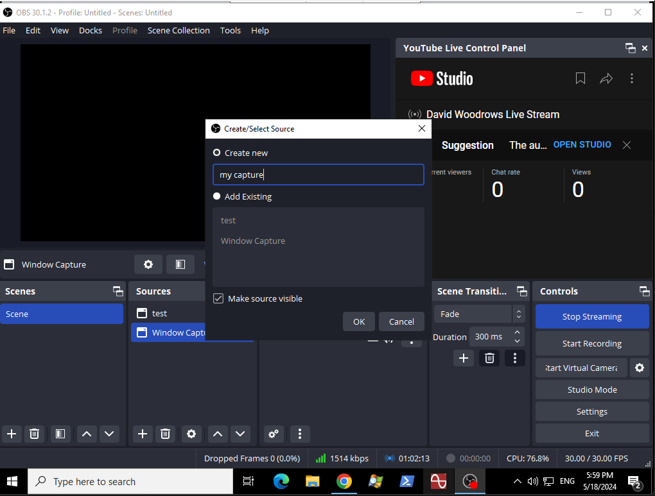Open advanced audio properties gears icon

pyautogui.click(x=274, y=434)
